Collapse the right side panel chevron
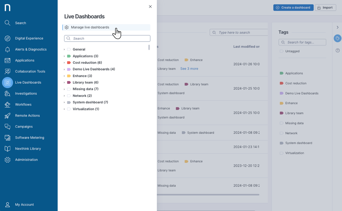 [x=337, y=27]
